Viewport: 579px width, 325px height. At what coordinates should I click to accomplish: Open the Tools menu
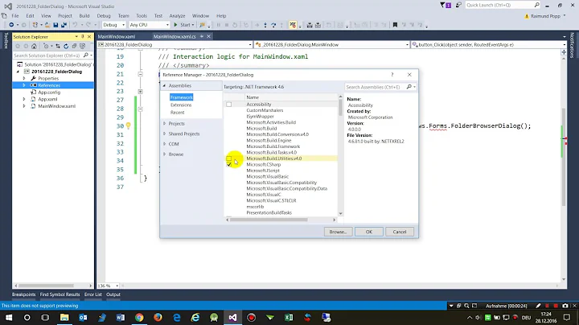[142, 16]
